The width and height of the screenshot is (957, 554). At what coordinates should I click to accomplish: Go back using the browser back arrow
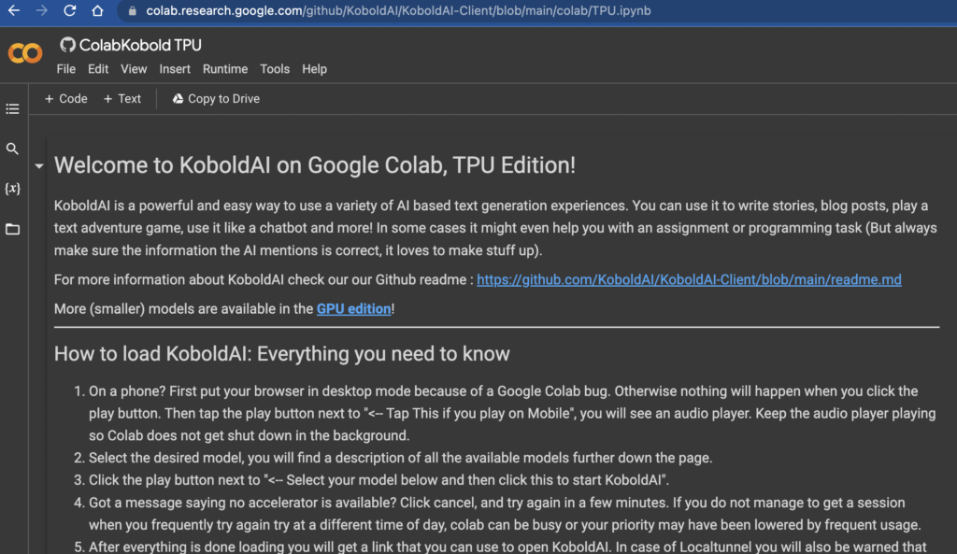(11, 12)
